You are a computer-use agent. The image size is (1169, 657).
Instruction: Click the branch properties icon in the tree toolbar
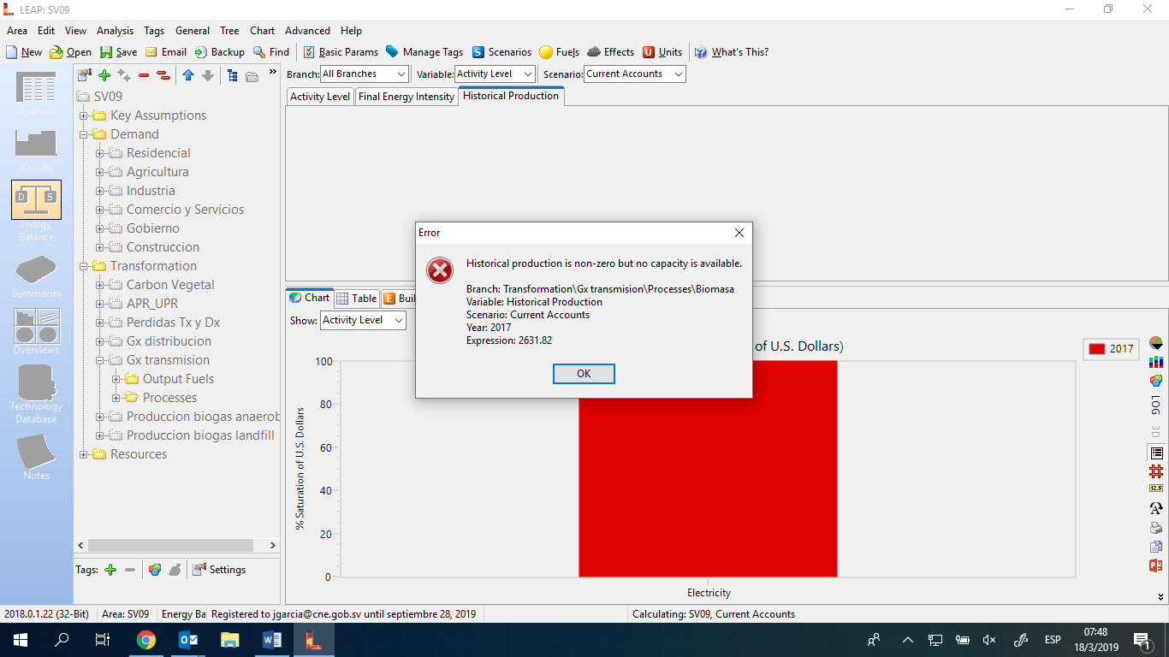84,75
